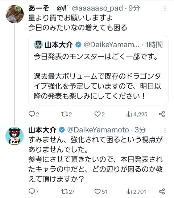Like the あーそ tweet with 2 likes
This screenshot has height=198, width=174.
click(99, 114)
